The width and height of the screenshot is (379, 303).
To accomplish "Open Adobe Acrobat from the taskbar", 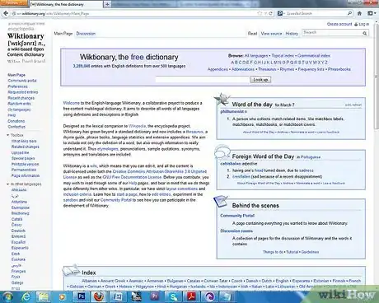I will pos(192,296).
